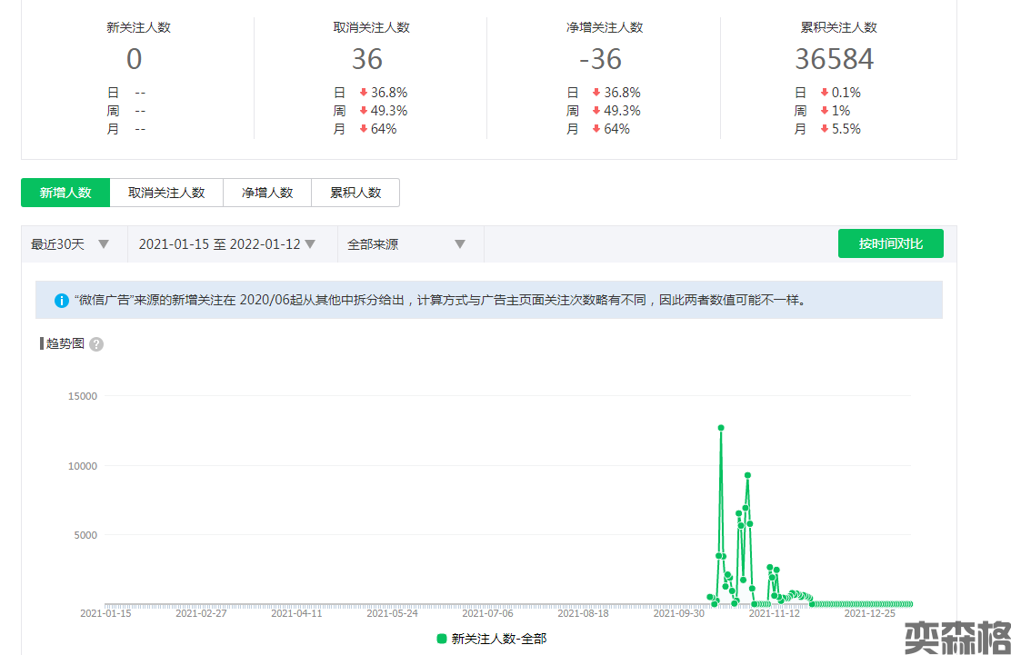
Task: Click the 累积关注人数 total 36584
Action: pyautogui.click(x=834, y=59)
